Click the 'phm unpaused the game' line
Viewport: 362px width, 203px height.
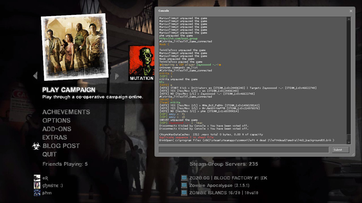pyautogui.click(x=176, y=36)
